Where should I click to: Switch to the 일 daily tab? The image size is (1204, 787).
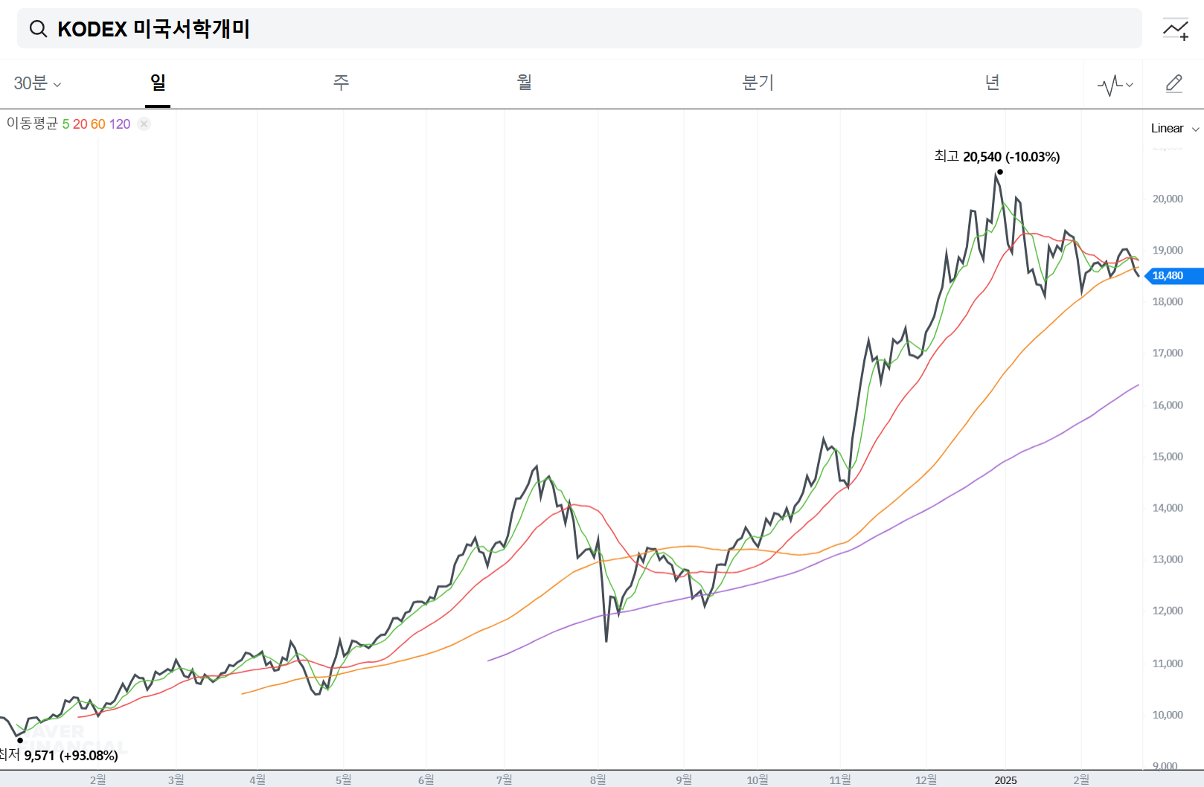click(158, 83)
